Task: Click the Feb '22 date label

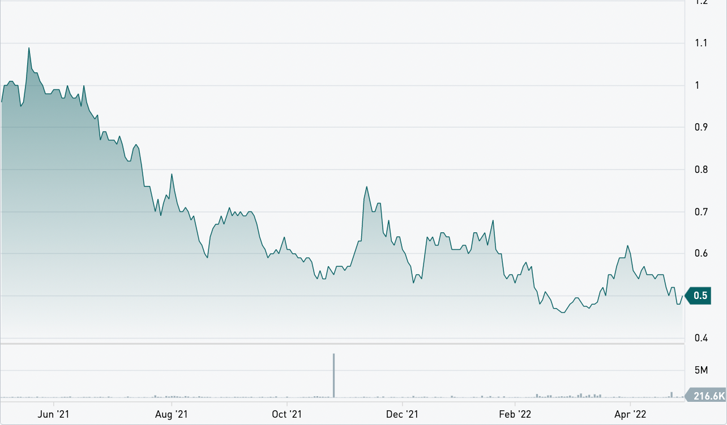Action: [x=515, y=414]
